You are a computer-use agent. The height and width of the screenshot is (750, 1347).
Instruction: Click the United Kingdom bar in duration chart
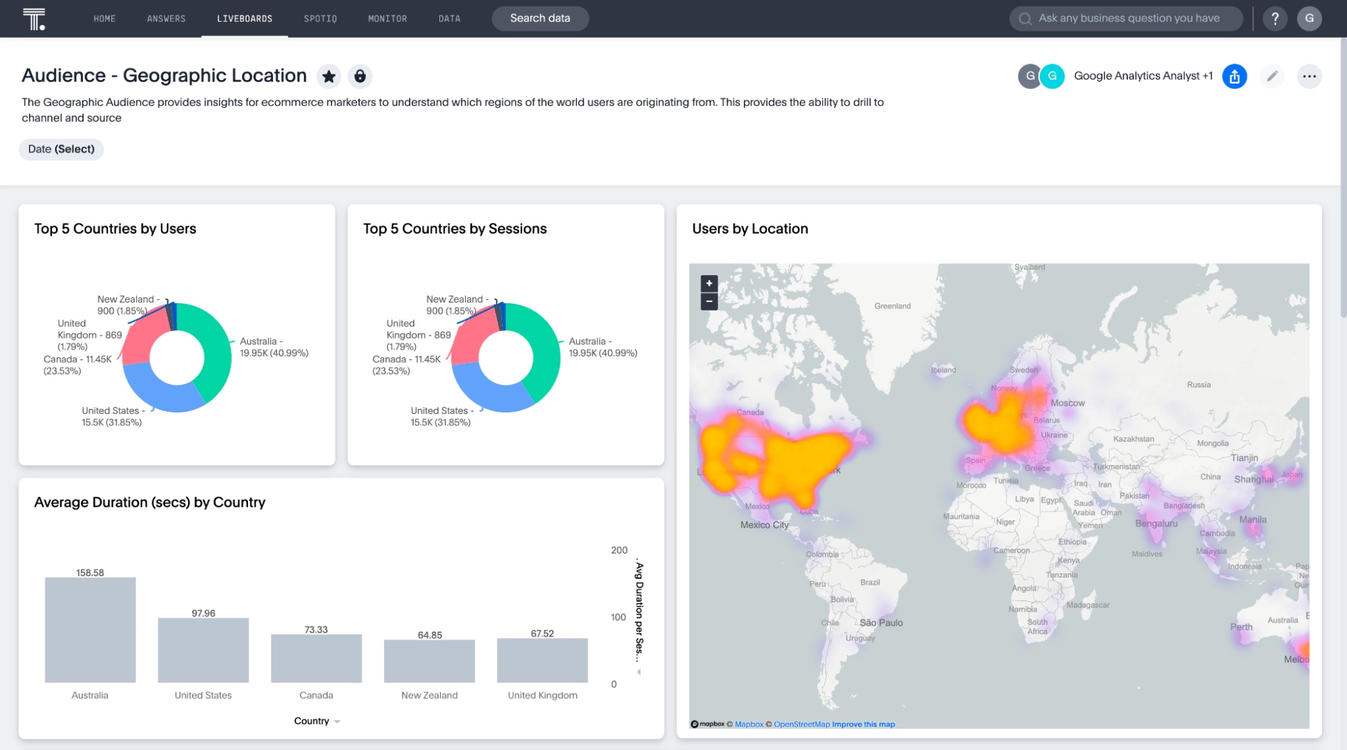[542, 660]
